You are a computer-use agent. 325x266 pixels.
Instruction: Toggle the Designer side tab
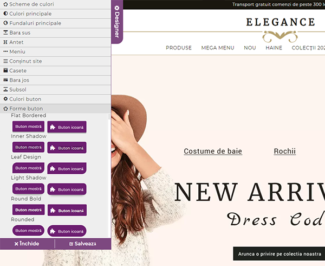[116, 22]
